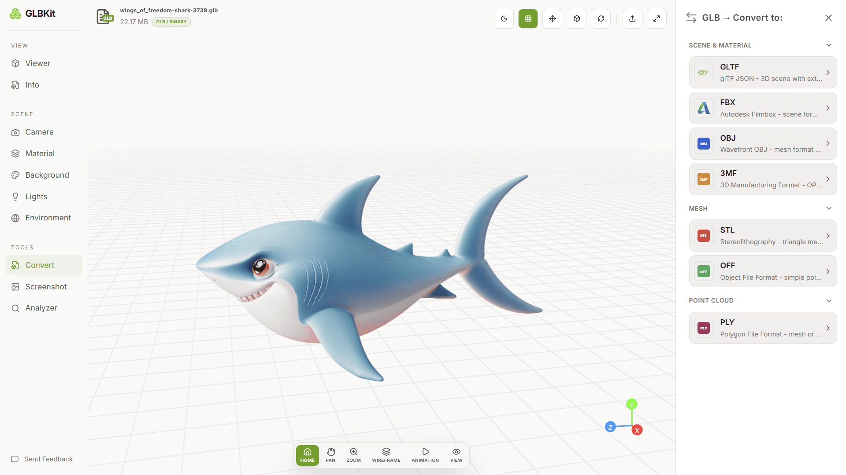The height and width of the screenshot is (475, 846).
Task: Click the GLB file icon beside filename
Action: (105, 17)
